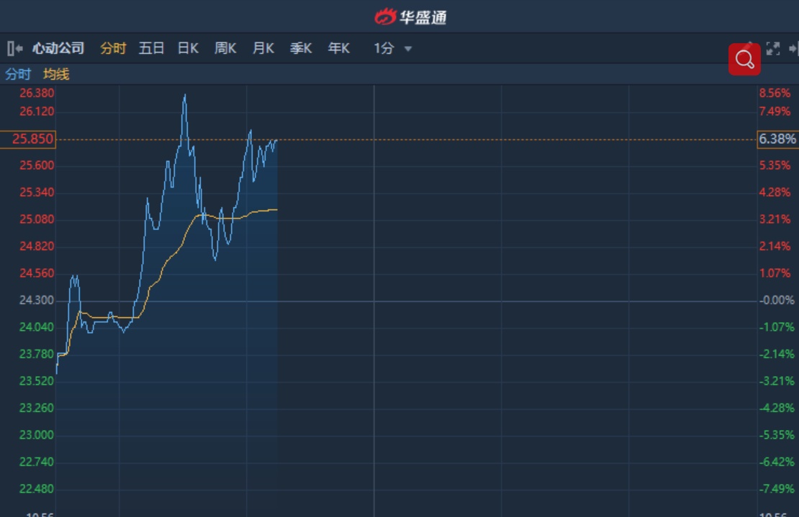Click the -7.49% axis label
799x517 pixels.
coord(777,489)
